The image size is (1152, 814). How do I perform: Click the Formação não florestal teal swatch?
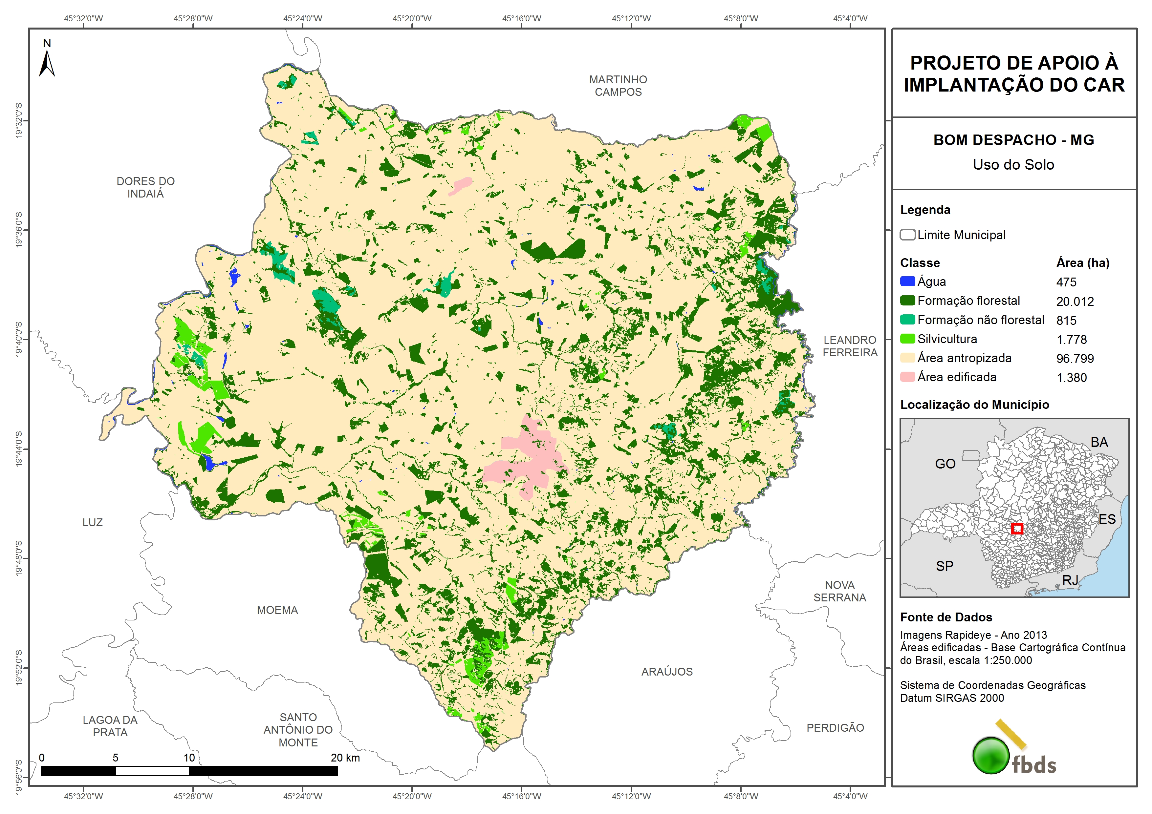pyautogui.click(x=907, y=320)
